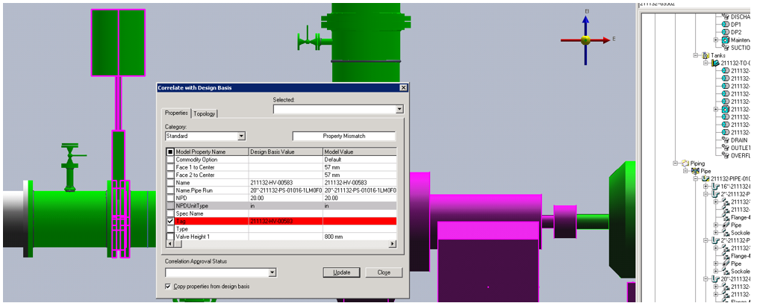Image resolution: width=757 pixels, height=306 pixels.
Task: Select the Properties tab
Action: point(177,113)
